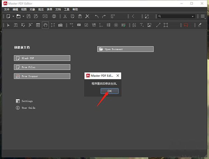
Task: Select the Hand tool in toolbar
Action: 45,25
